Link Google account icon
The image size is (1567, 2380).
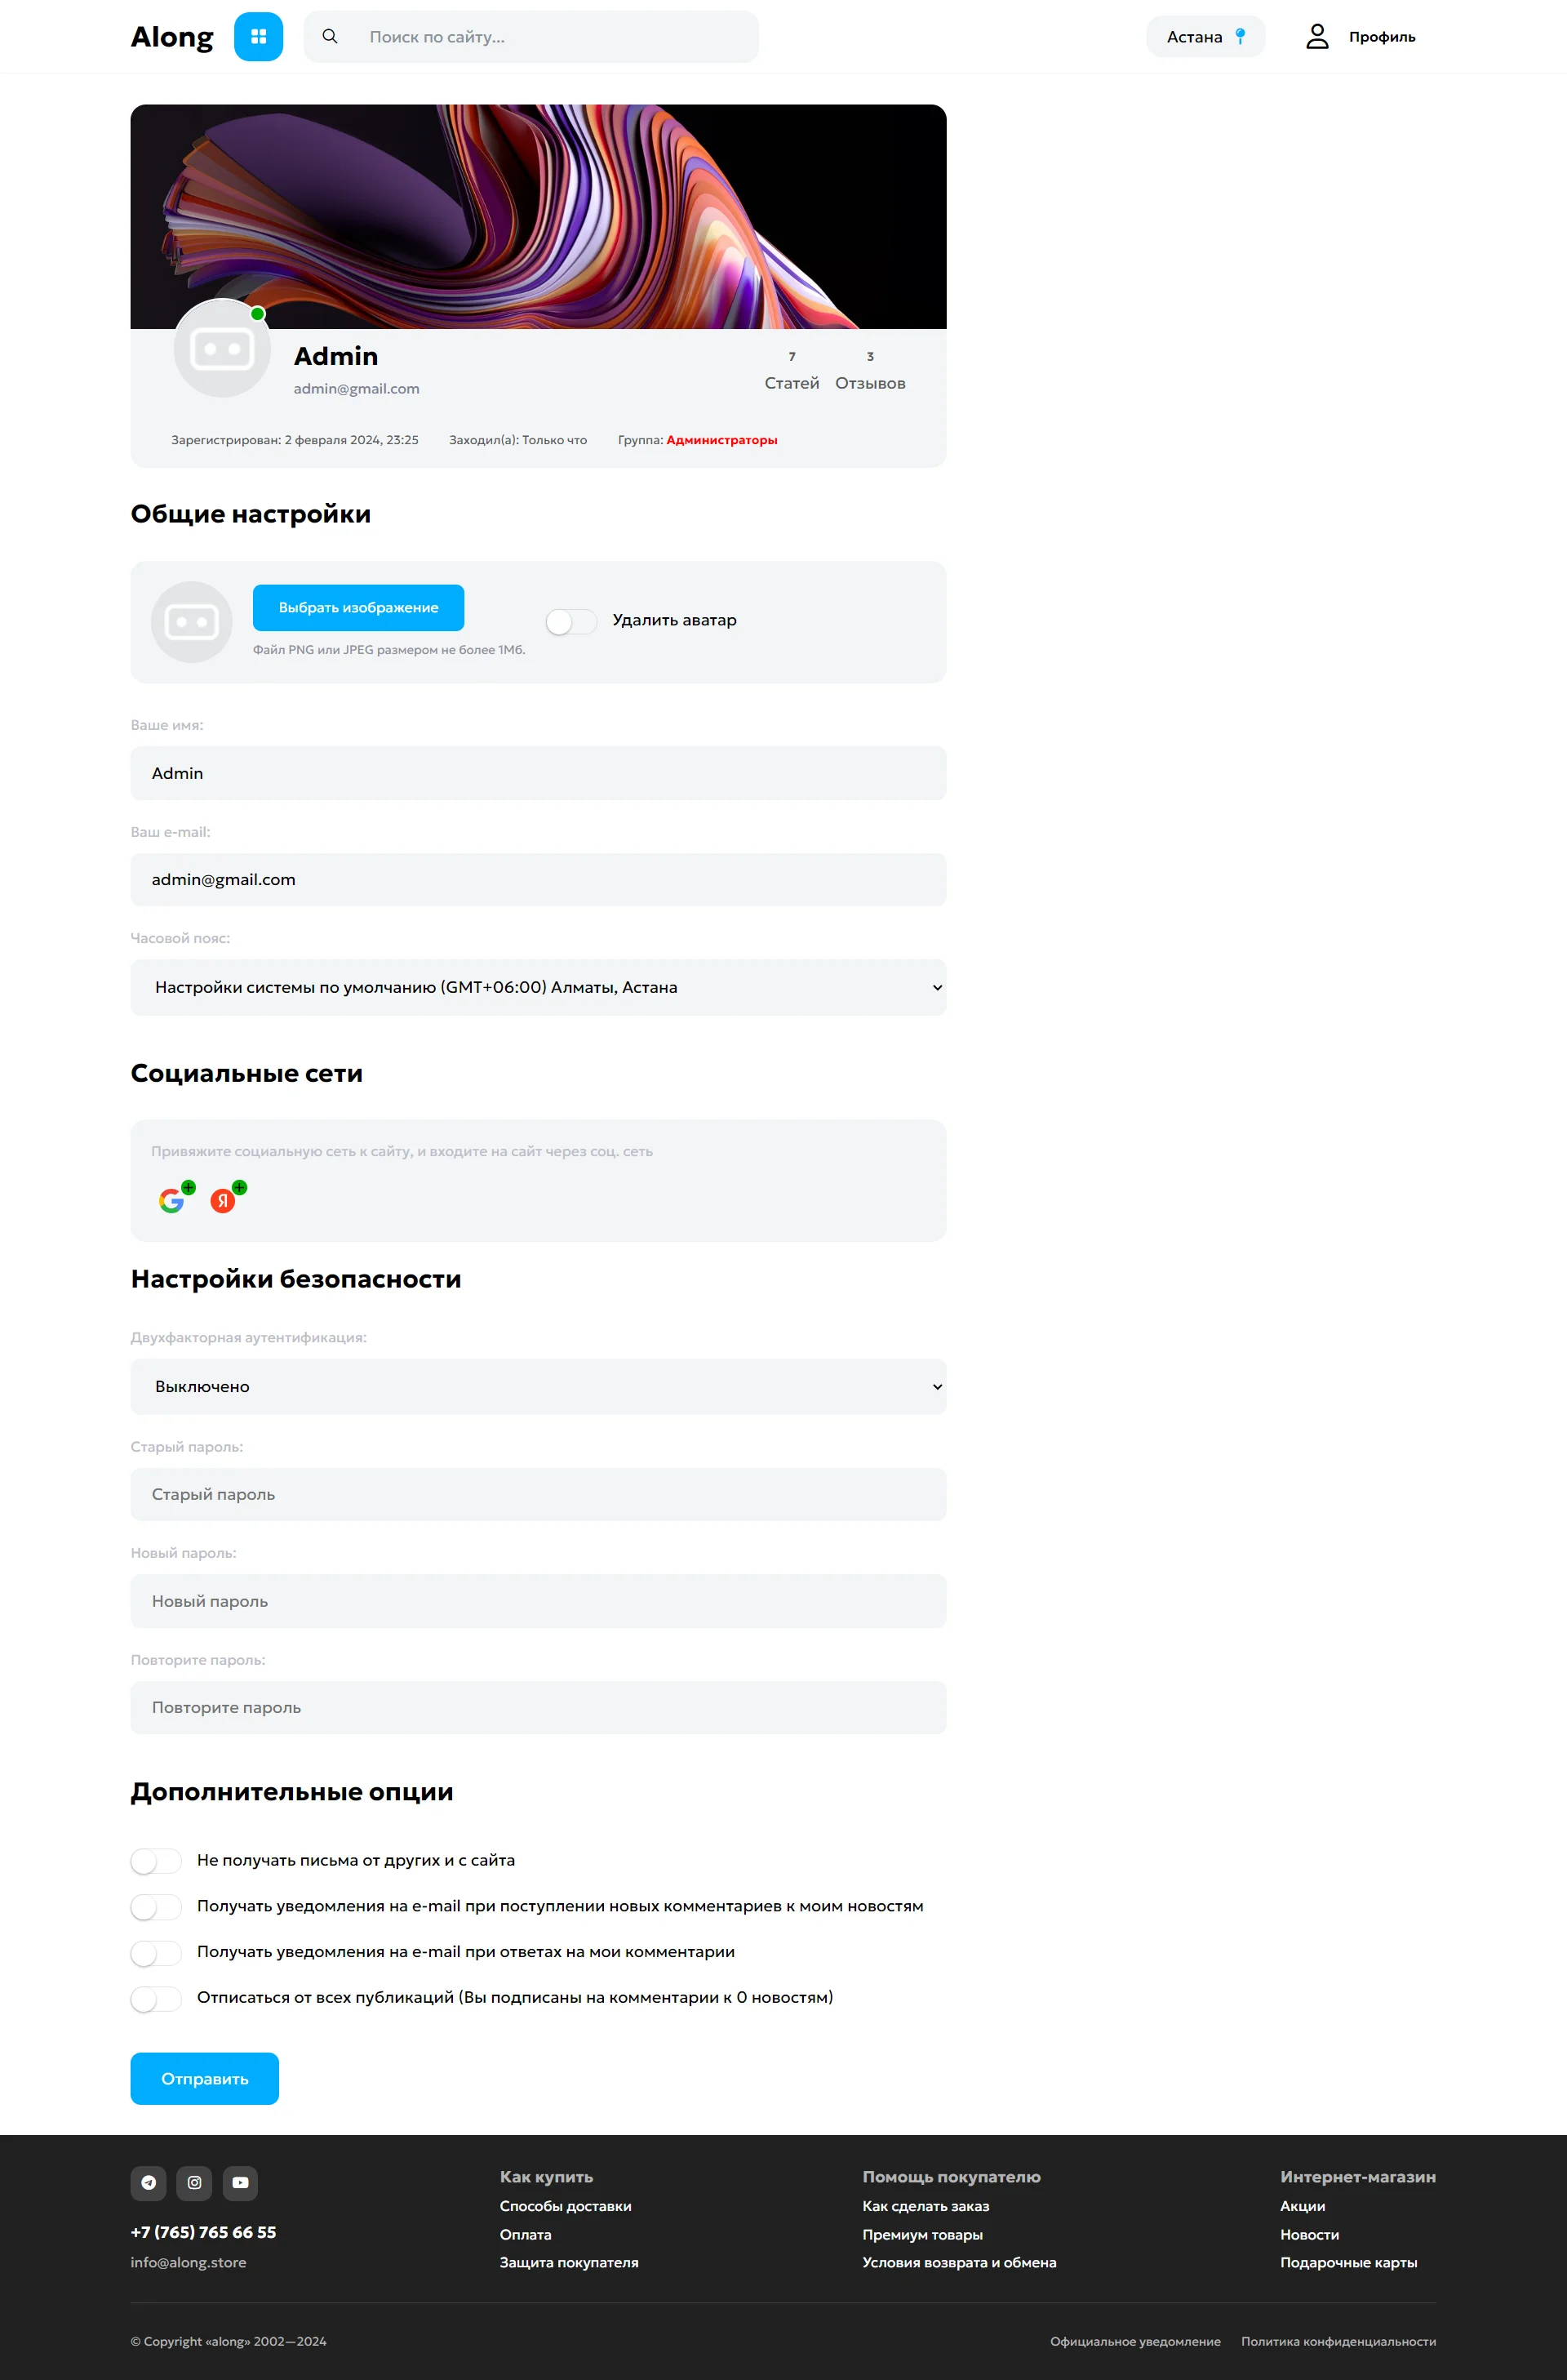(172, 1200)
